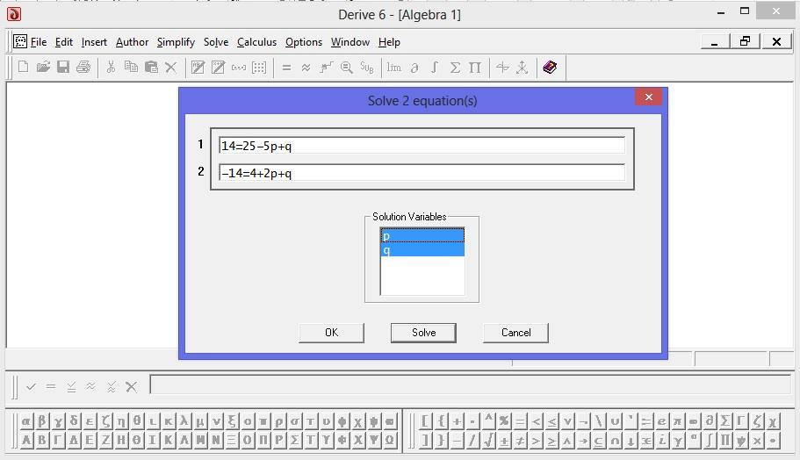Insert the less-than-or-equal symbol
Viewport: 800px width, 460px height.
click(551, 421)
